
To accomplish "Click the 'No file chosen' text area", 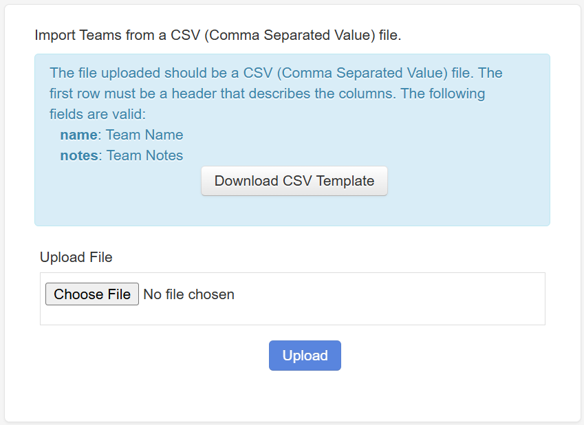I will pyautogui.click(x=189, y=294).
